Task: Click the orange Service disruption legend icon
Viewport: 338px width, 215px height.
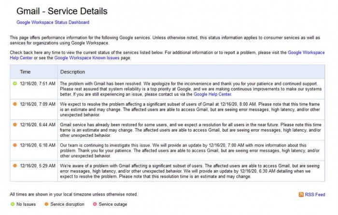Action: coord(46,204)
